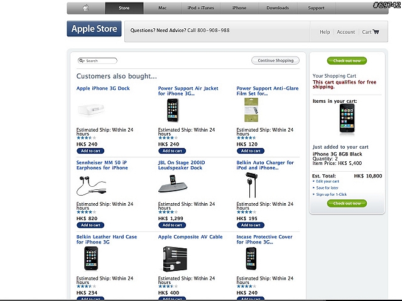The width and height of the screenshot is (402, 301).
Task: Open the Downloads tab
Action: point(278,8)
